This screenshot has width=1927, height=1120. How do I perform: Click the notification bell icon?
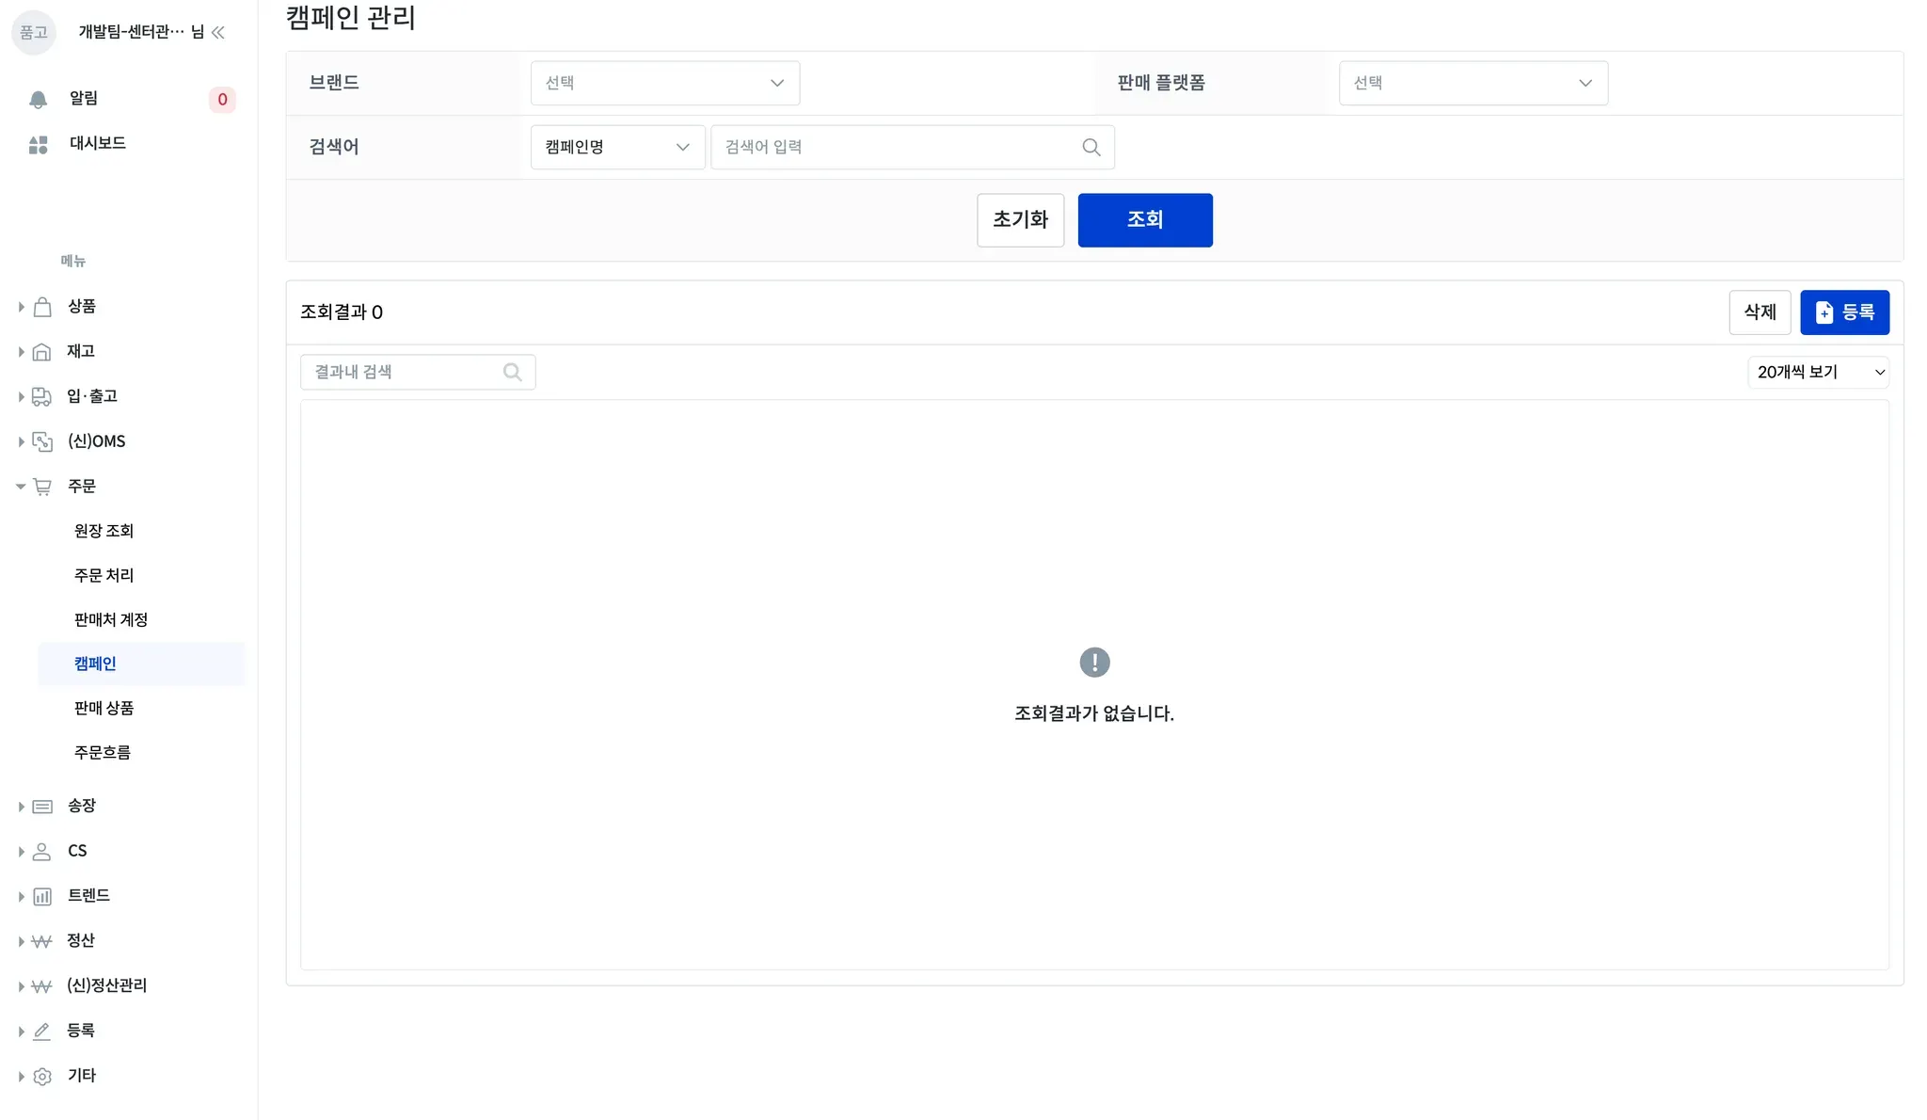[38, 99]
